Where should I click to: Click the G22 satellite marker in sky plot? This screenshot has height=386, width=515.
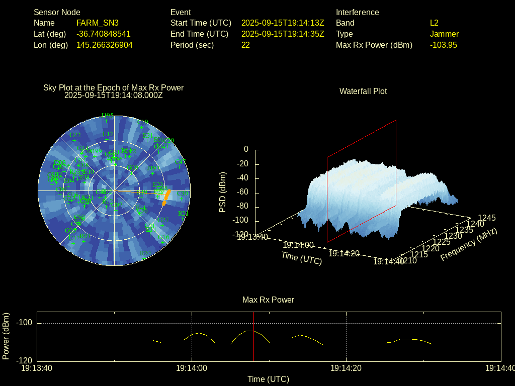[74, 141]
